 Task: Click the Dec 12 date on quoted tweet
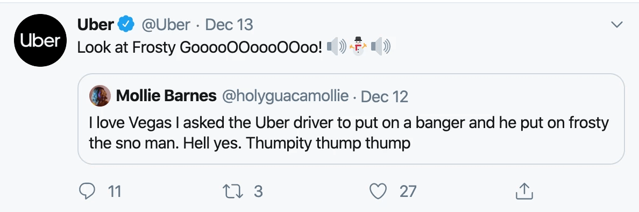[x=384, y=97]
